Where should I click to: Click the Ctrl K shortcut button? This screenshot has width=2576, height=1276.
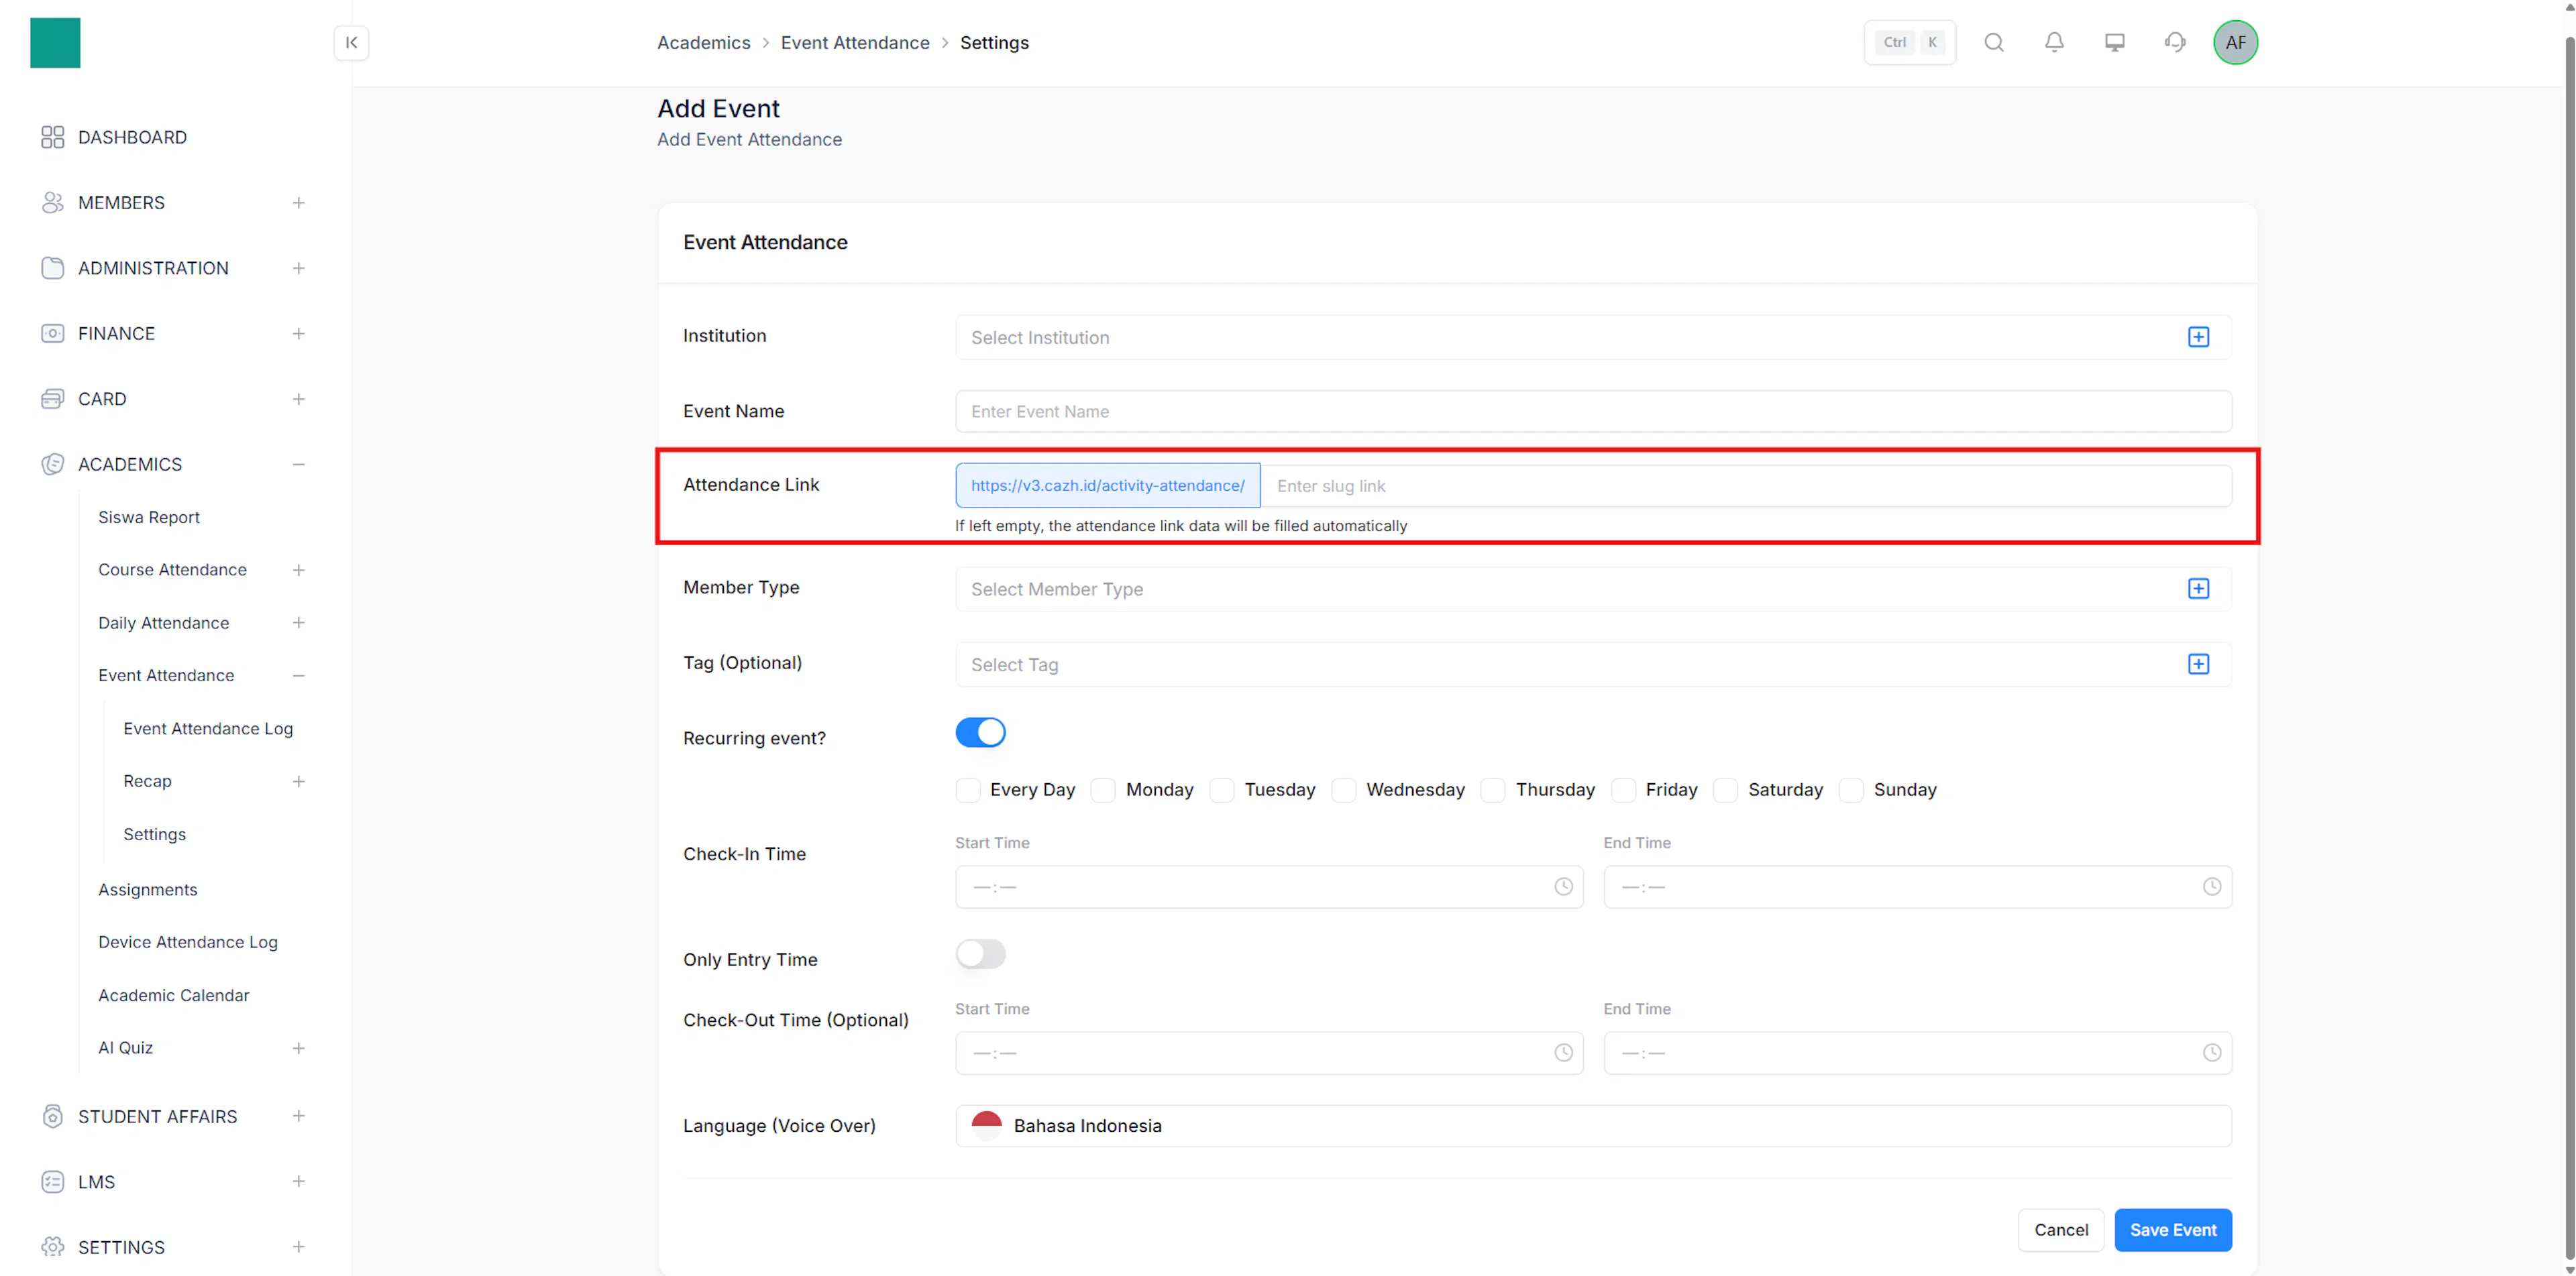click(x=1910, y=42)
